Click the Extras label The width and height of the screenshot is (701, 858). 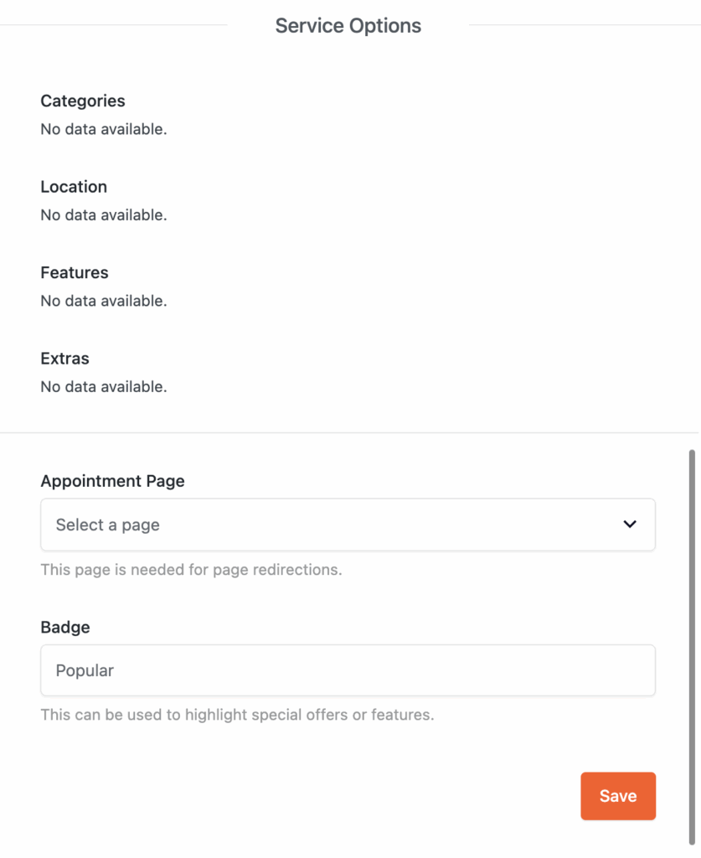pos(64,359)
